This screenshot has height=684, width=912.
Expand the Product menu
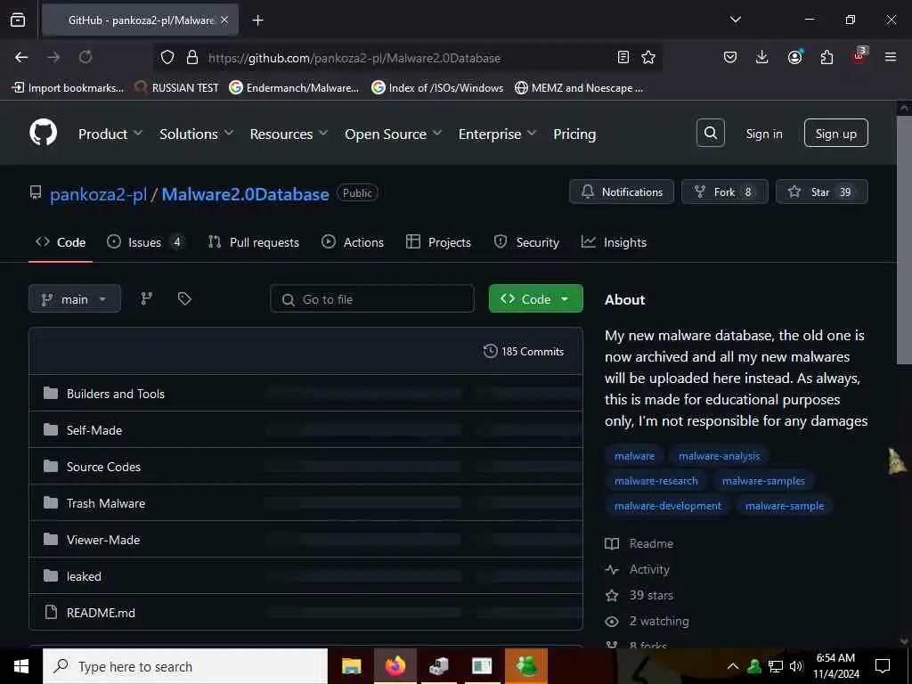tap(110, 134)
